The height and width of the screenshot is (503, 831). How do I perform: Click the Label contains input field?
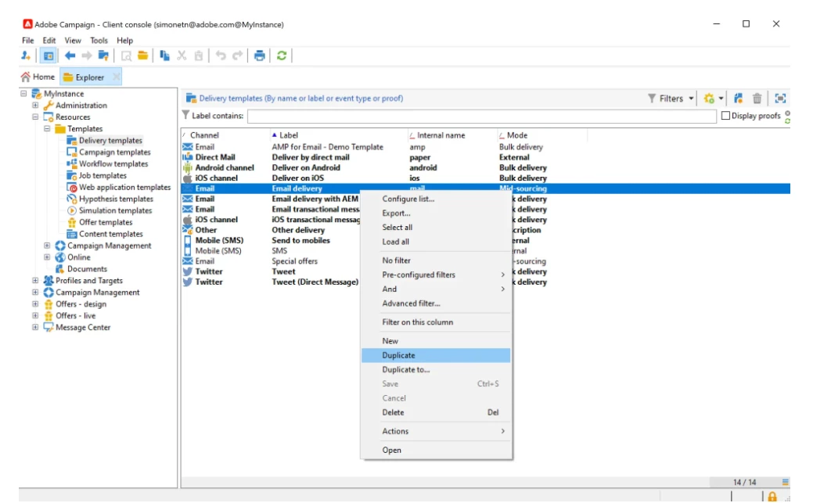tap(482, 116)
